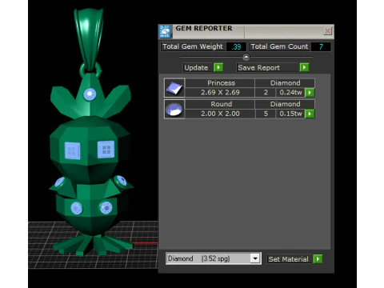Image resolution: width=384 pixels, height=288 pixels.
Task: Click the quantity 5 in the Round row
Action: (x=266, y=114)
